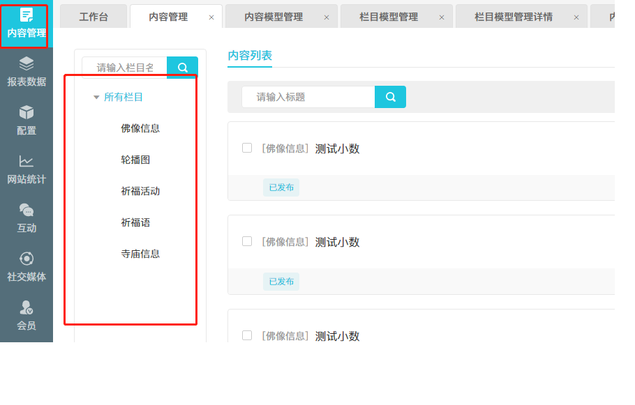Focus the 请输入栏目名 search field
The width and height of the screenshot is (635, 405).
pyautogui.click(x=125, y=67)
